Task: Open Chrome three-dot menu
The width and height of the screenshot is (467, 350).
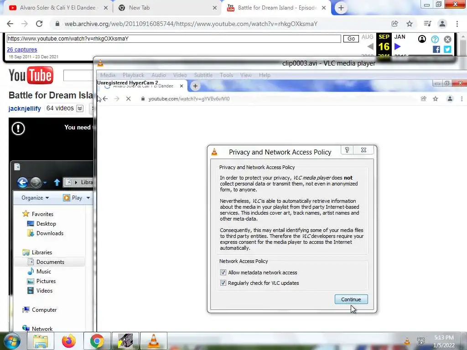Action: pos(457,24)
